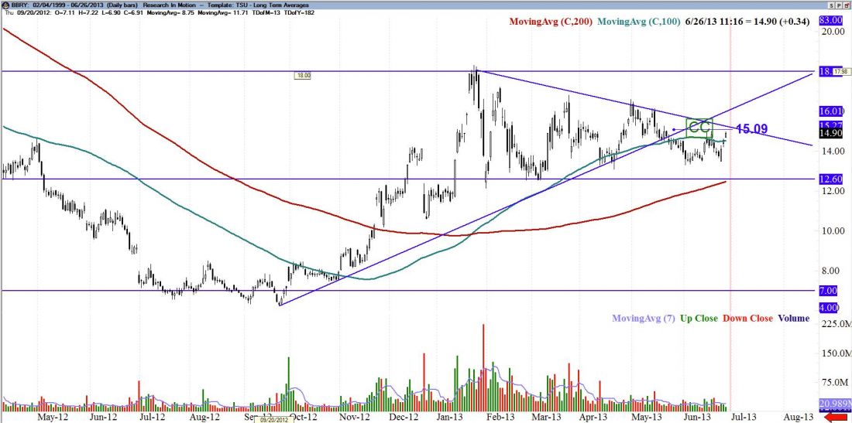The height and width of the screenshot is (423, 852).
Task: Click the Up Close legend label
Action: click(x=699, y=318)
